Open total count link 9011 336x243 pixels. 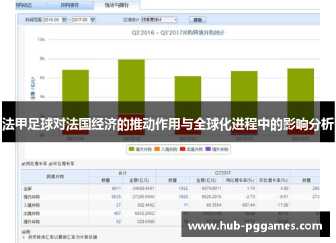(x=116, y=189)
